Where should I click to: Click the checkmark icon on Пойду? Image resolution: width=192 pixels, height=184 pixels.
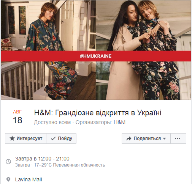[53, 138]
